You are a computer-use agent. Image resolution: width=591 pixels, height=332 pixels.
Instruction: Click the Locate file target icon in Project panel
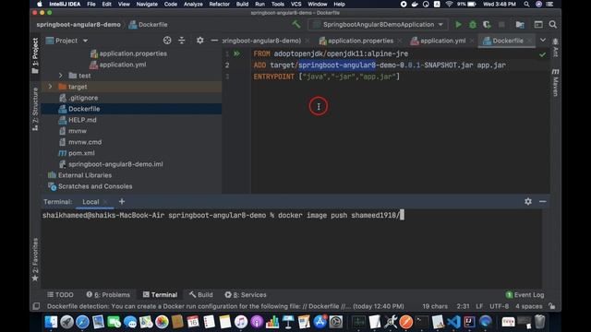[x=167, y=41]
